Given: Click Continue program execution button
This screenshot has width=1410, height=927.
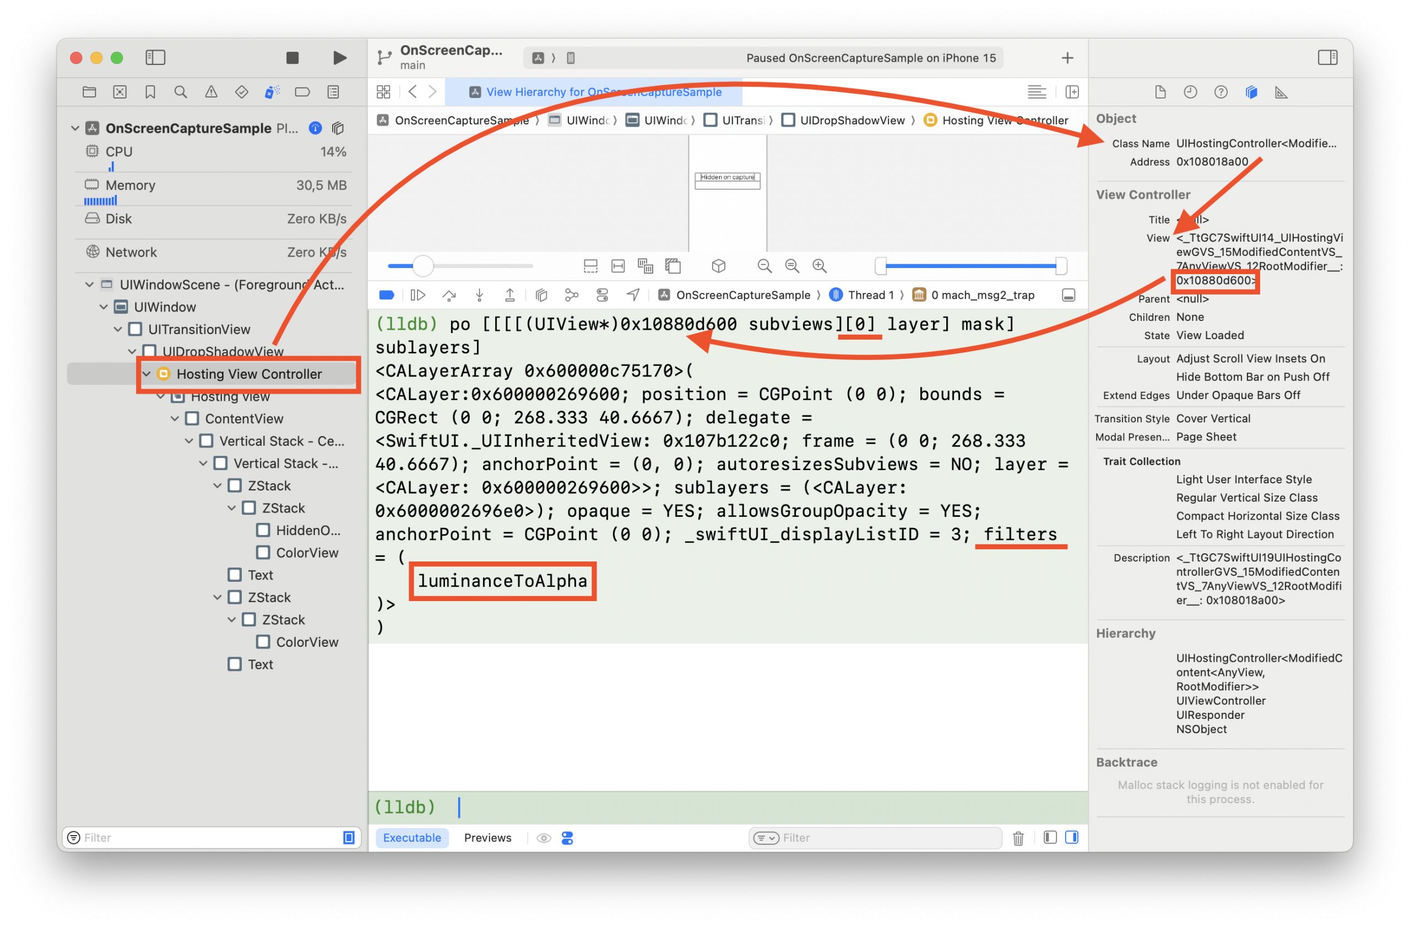Looking at the screenshot, I should (x=417, y=295).
